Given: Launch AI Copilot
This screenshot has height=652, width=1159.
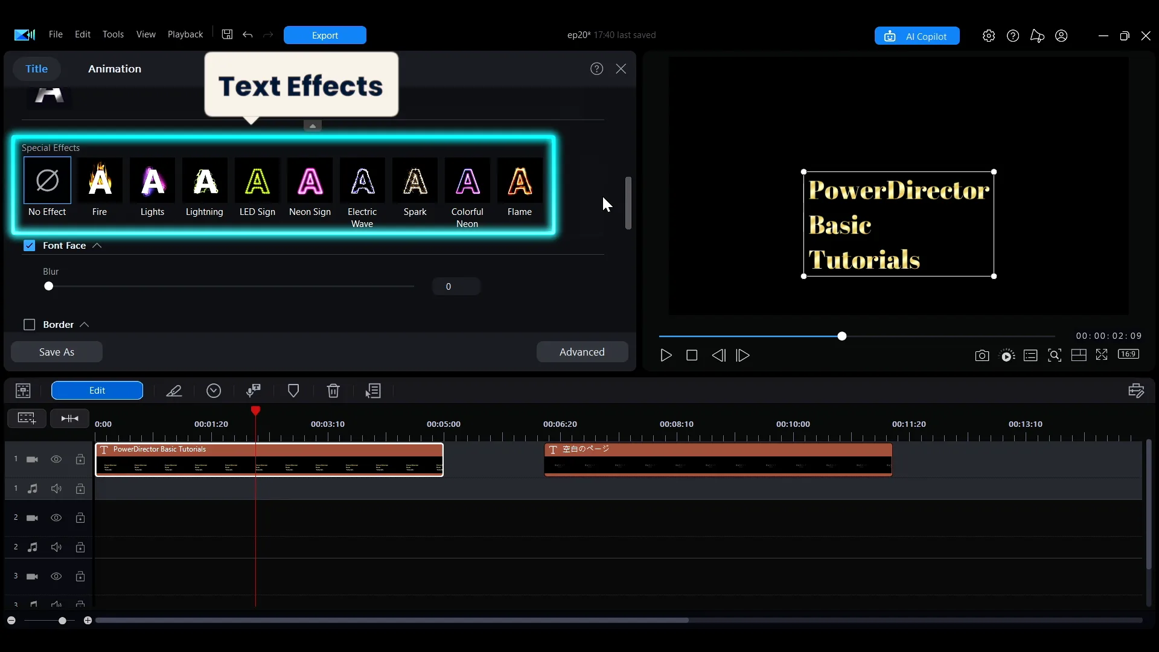Looking at the screenshot, I should coord(917,36).
